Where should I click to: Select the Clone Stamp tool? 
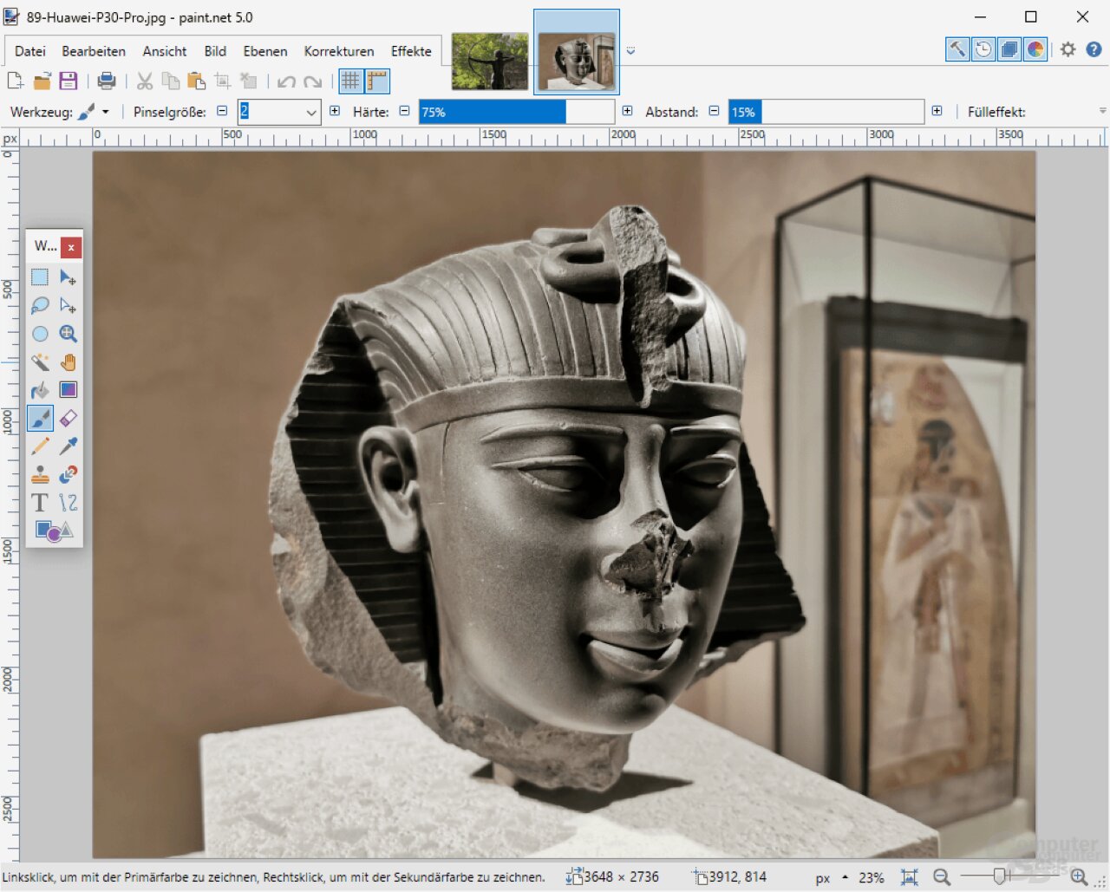[x=40, y=475]
